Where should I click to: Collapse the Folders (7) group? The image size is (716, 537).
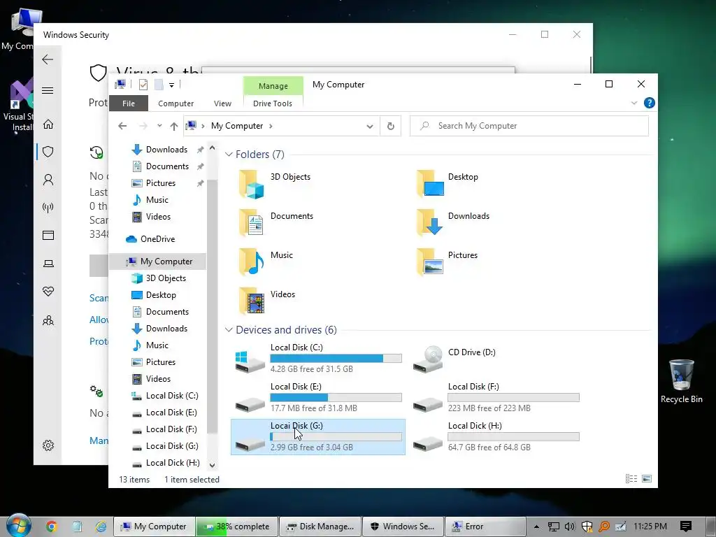(229, 155)
